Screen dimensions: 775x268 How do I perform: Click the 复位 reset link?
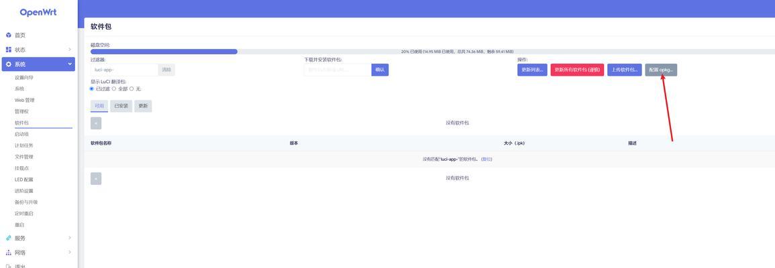pos(487,159)
